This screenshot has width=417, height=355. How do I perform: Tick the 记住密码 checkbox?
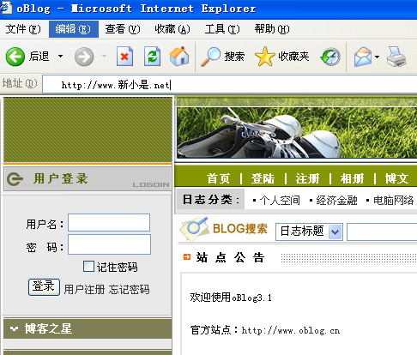88,266
